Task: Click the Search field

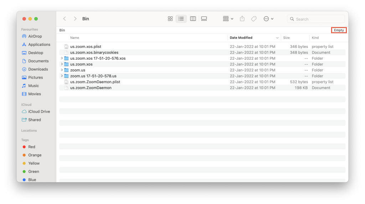Action: (x=316, y=19)
